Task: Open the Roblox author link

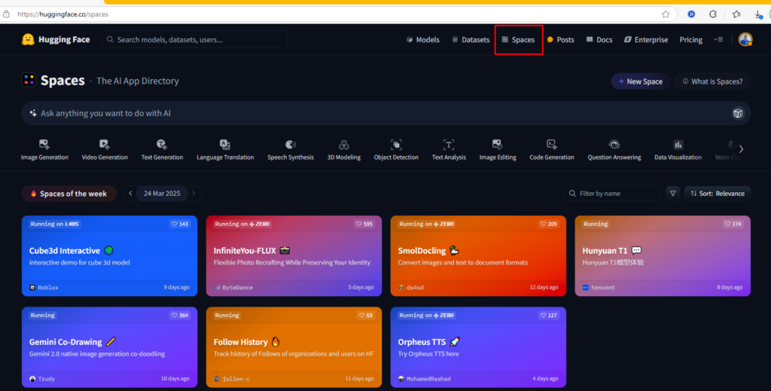Action: (44, 287)
